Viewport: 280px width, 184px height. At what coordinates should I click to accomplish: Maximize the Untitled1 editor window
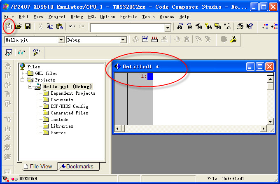click(x=260, y=67)
